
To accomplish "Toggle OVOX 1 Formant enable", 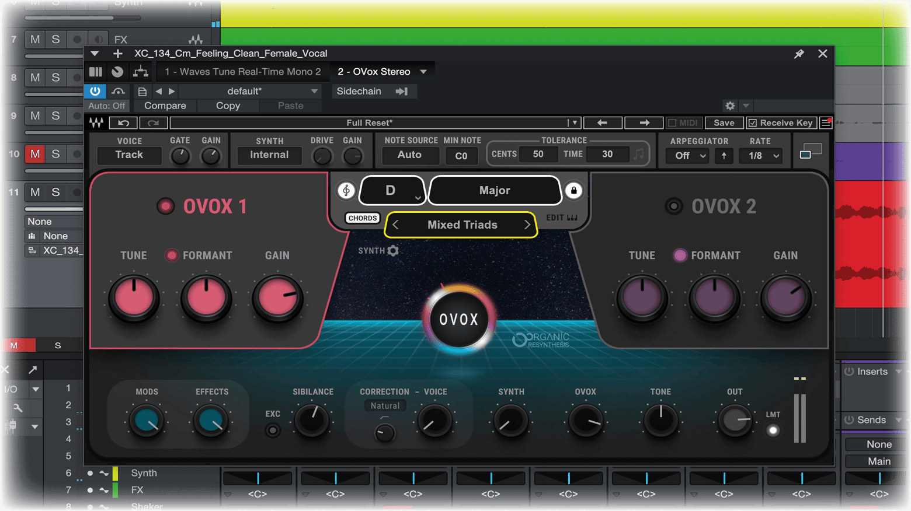I will coord(172,256).
